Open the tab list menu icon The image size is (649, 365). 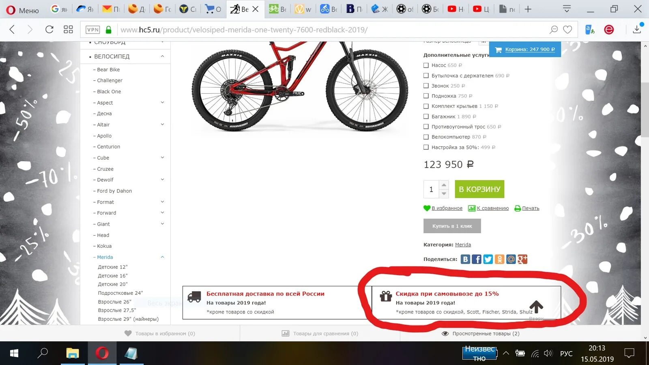point(567,9)
